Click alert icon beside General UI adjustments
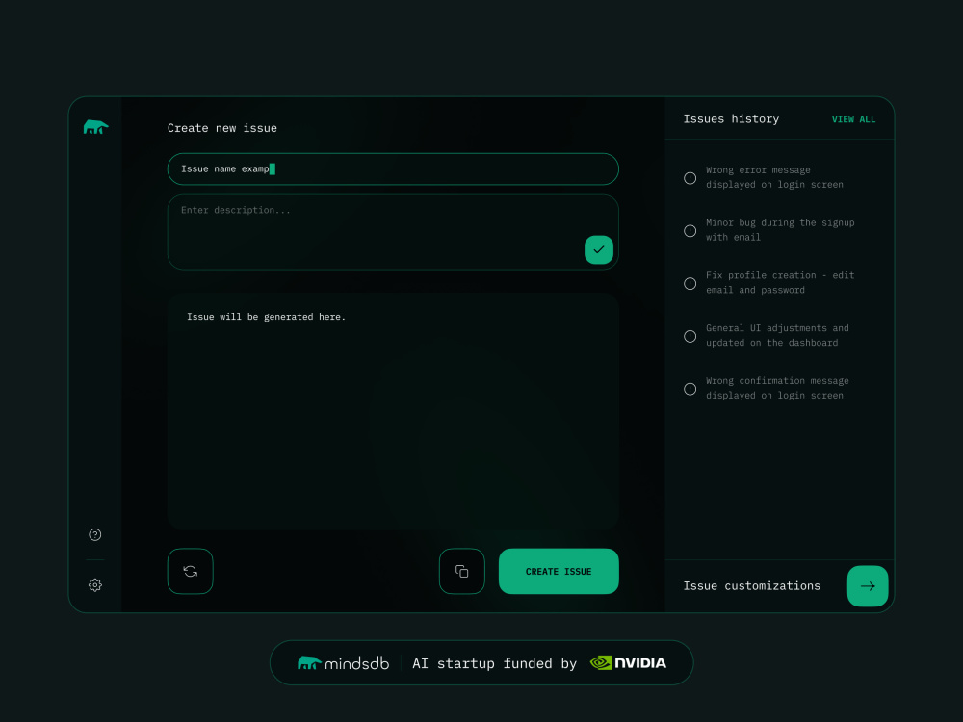Image resolution: width=963 pixels, height=722 pixels. tap(690, 336)
